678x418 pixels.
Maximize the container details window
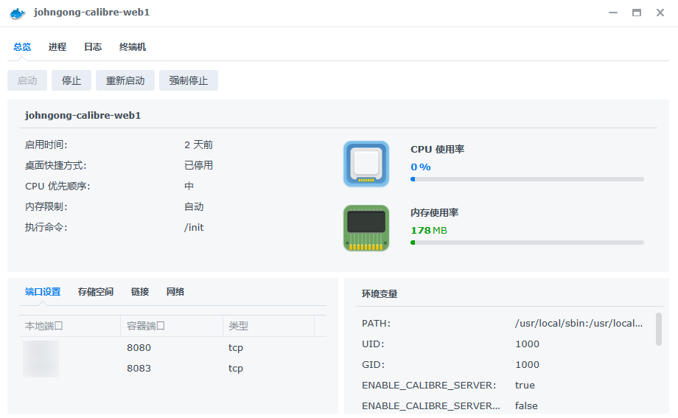point(637,13)
